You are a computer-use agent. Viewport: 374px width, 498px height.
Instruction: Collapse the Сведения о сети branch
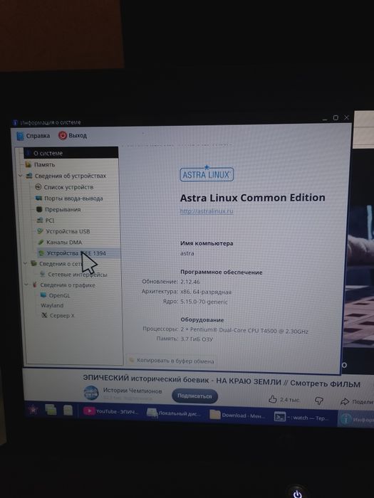tap(25, 263)
